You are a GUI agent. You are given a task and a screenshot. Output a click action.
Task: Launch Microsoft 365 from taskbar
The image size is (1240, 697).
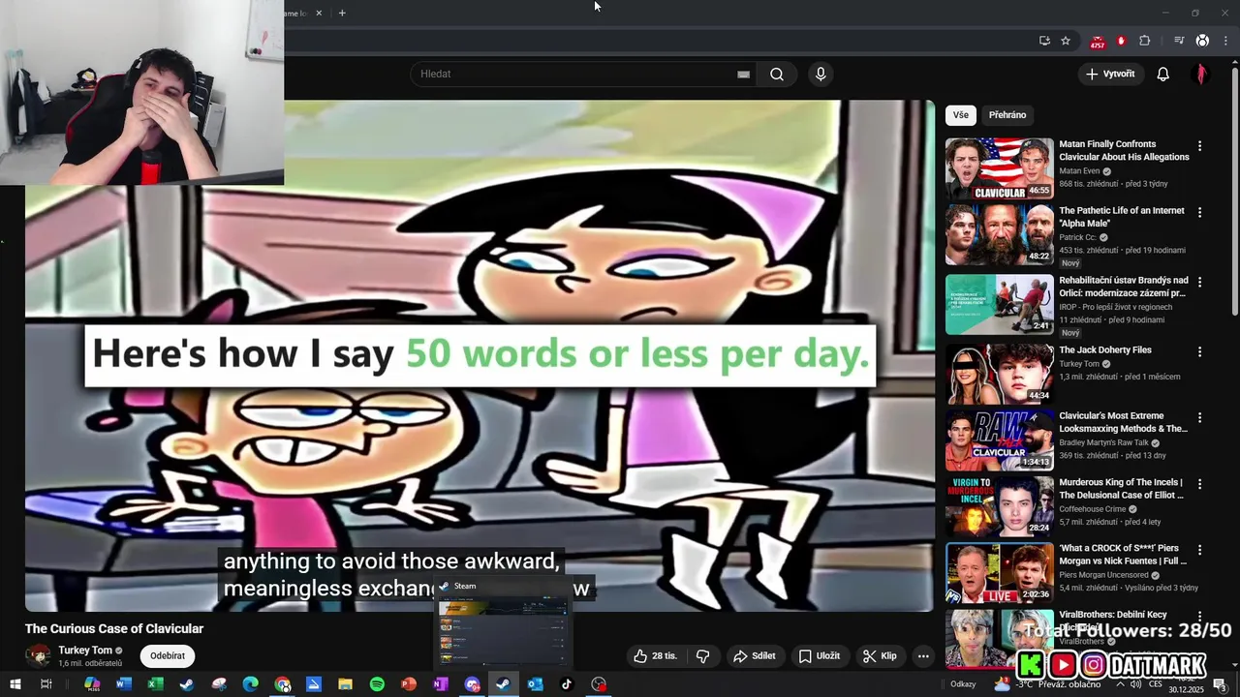92,684
